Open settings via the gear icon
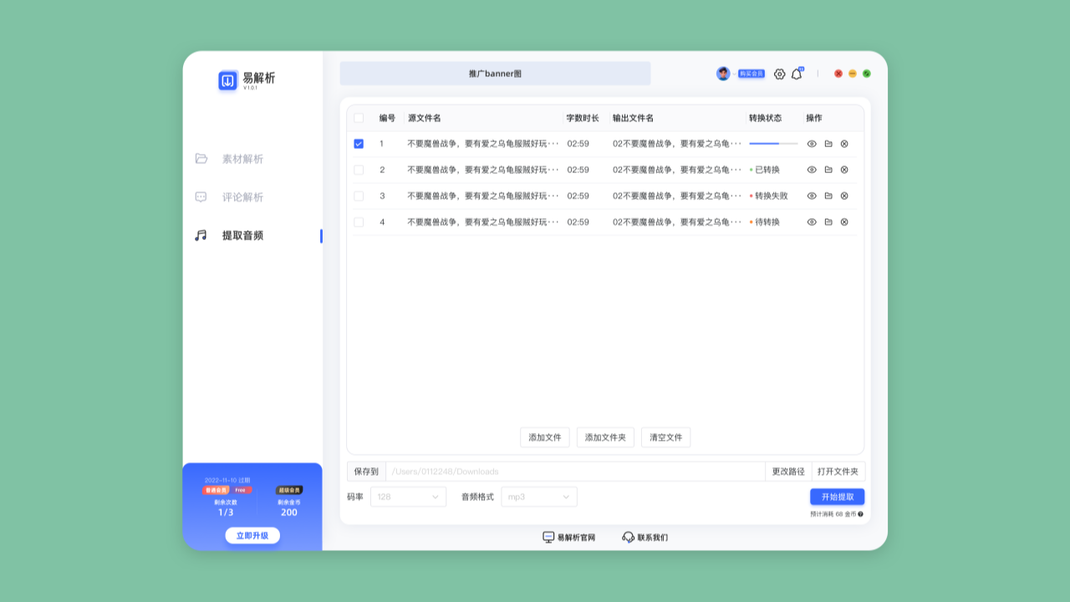 [x=777, y=74]
